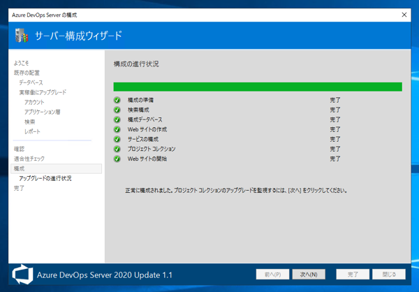Select 既存の配置 in the sidebar
Viewport: 419px width, 292px height.
(x=27, y=73)
